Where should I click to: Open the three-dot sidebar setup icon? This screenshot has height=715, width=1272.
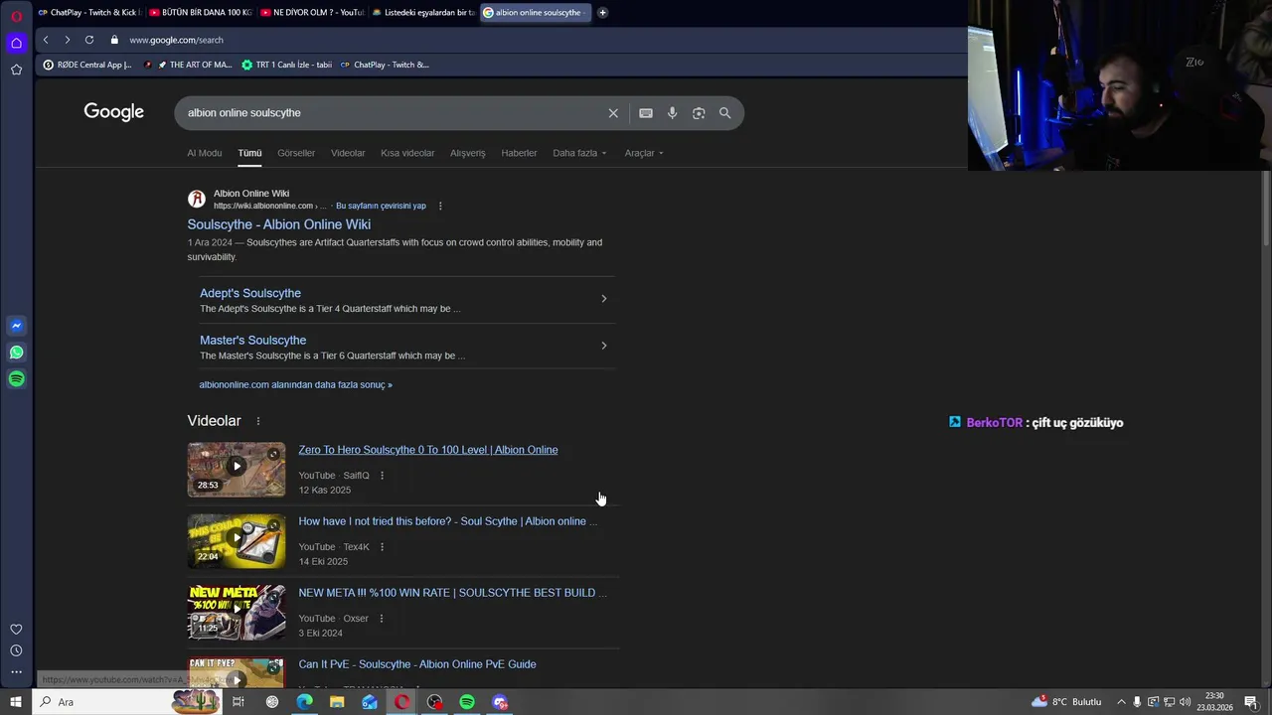(x=16, y=672)
